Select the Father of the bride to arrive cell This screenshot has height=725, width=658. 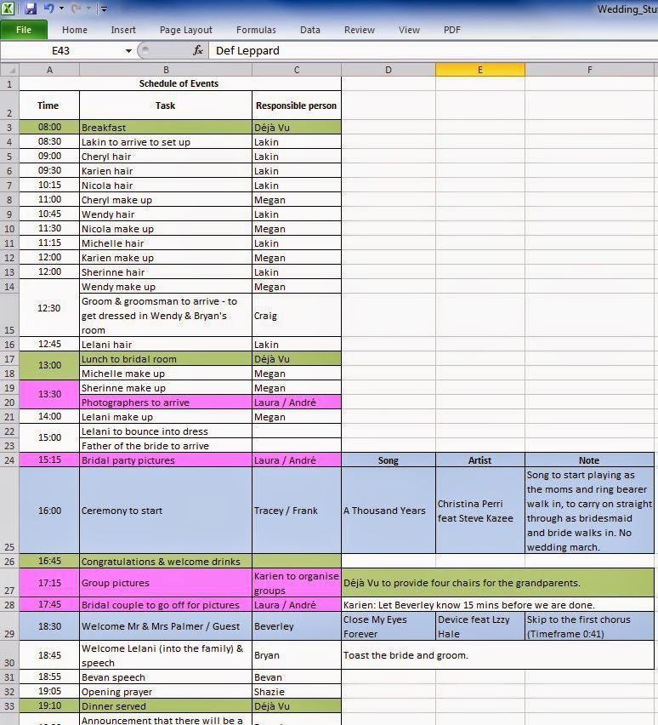tap(166, 446)
